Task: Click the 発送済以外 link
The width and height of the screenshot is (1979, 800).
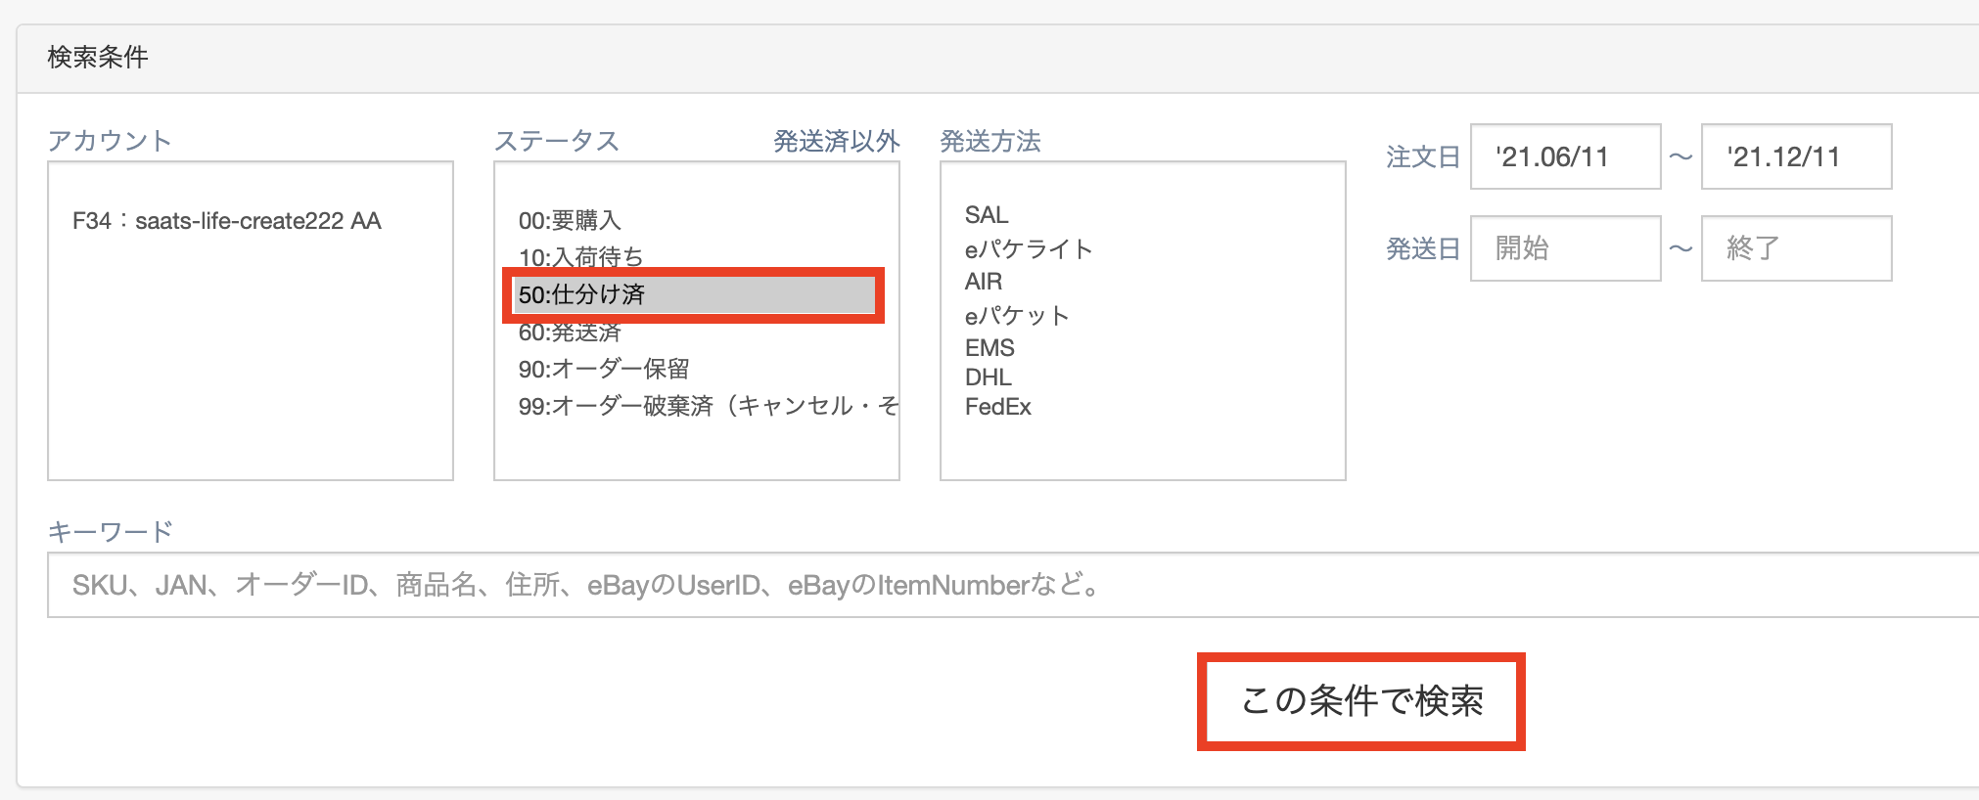Action: (x=836, y=142)
